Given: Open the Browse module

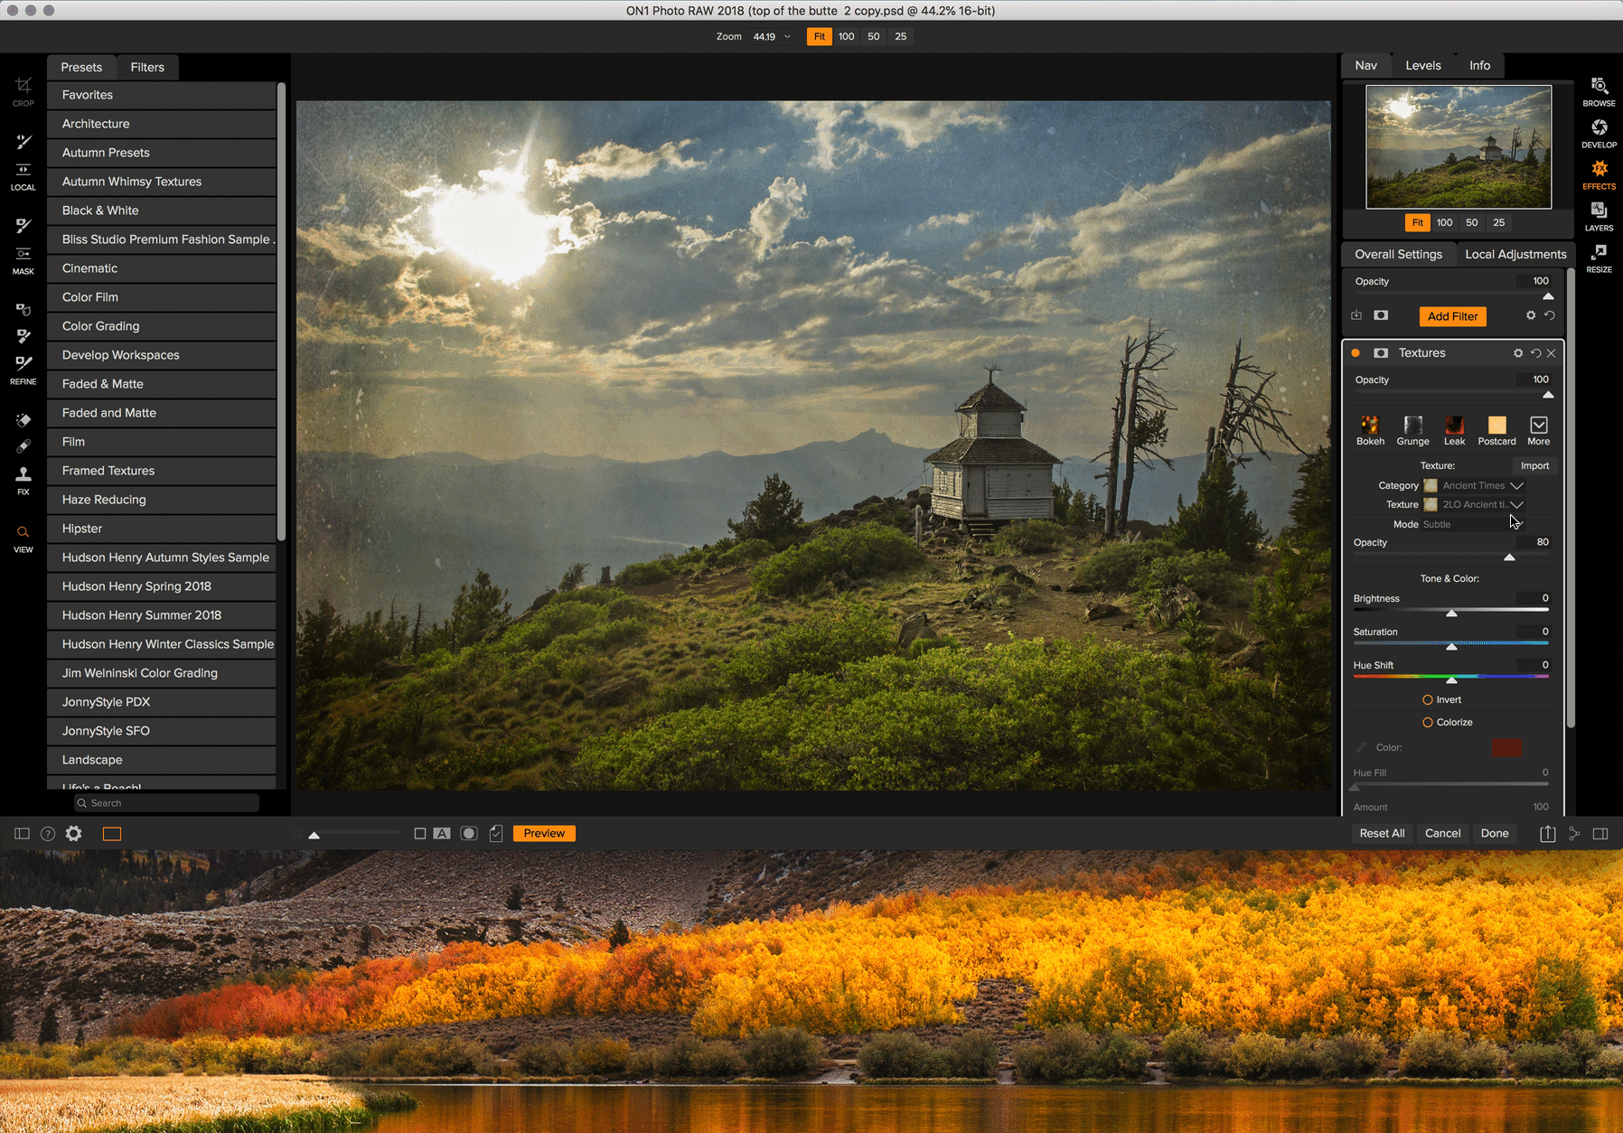Looking at the screenshot, I should coord(1599,91).
